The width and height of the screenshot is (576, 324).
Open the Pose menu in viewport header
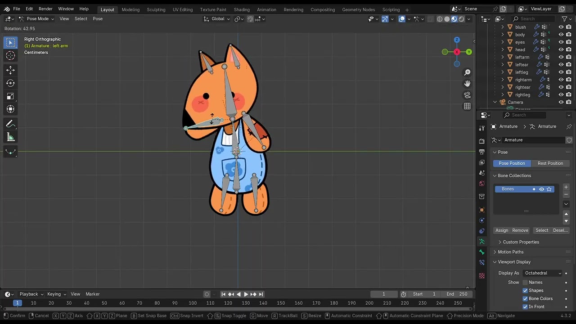[98, 19]
